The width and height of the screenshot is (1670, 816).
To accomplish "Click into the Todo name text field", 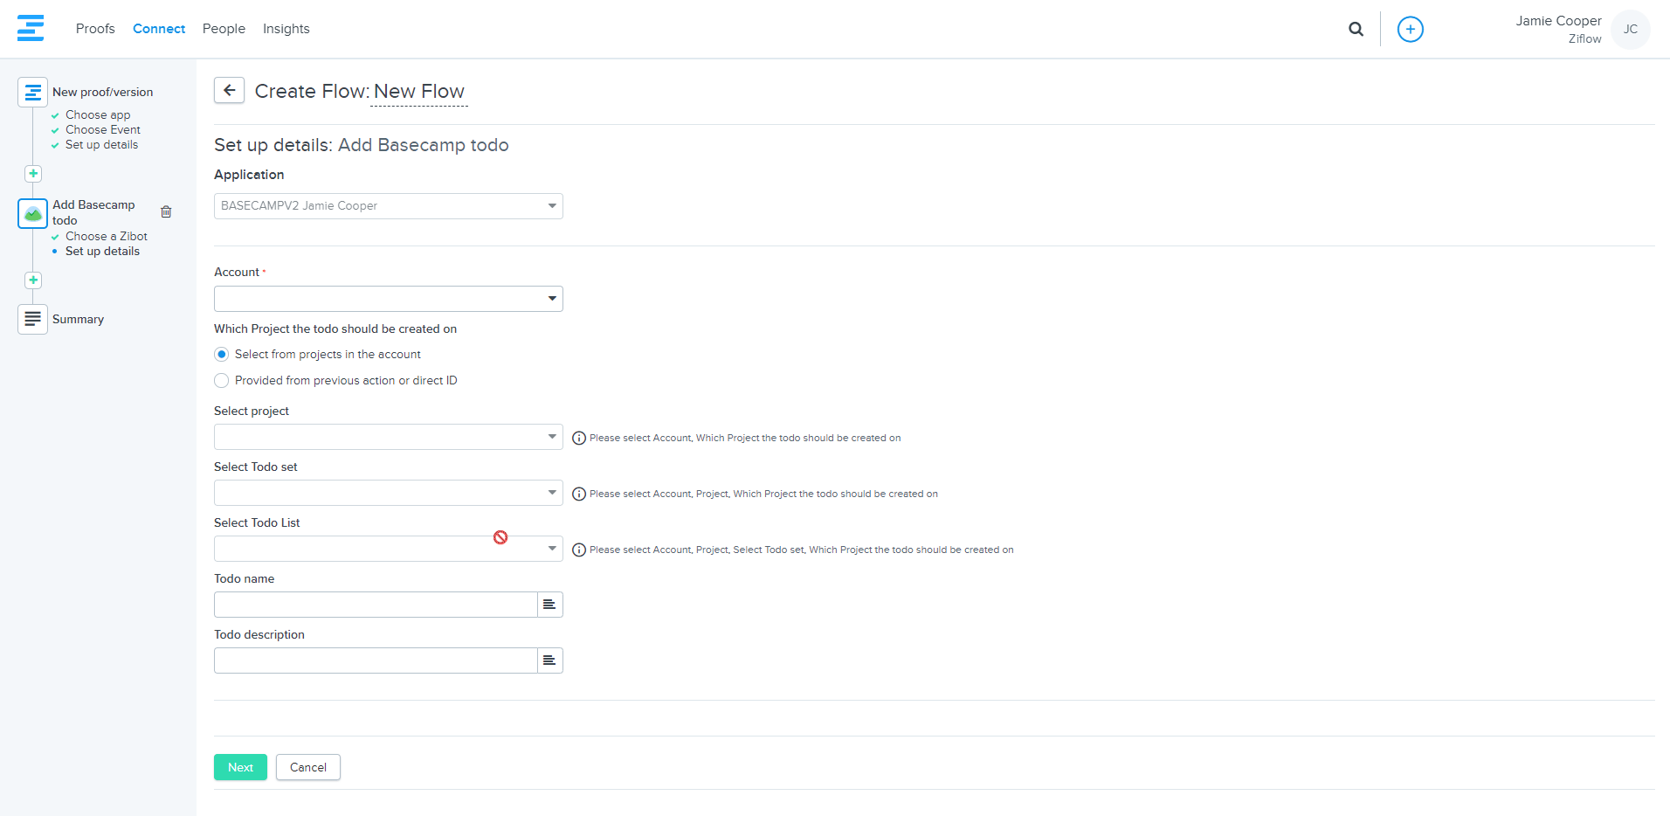I will pos(375,605).
